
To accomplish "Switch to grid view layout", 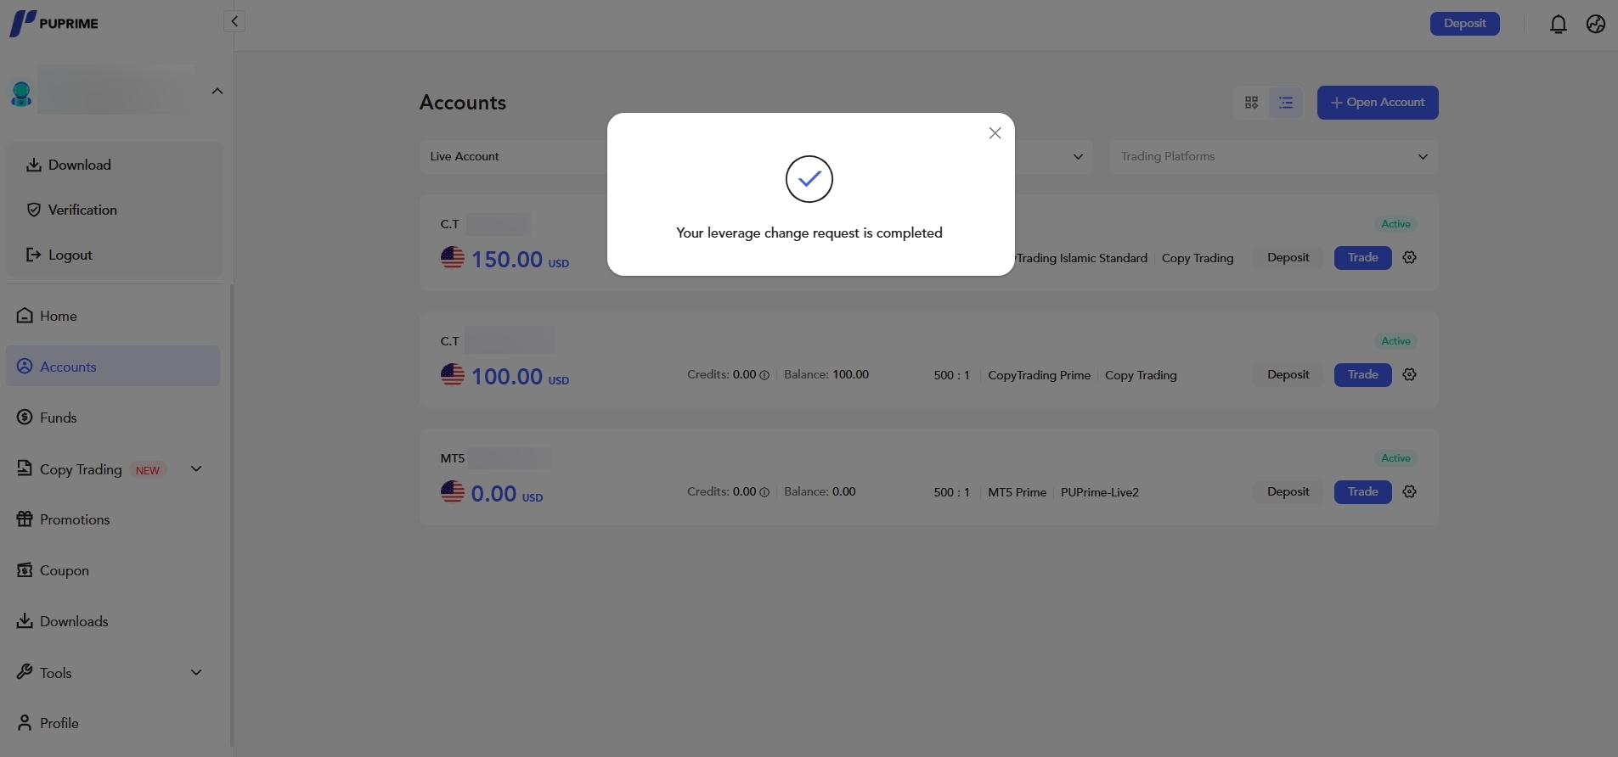I will (1251, 103).
